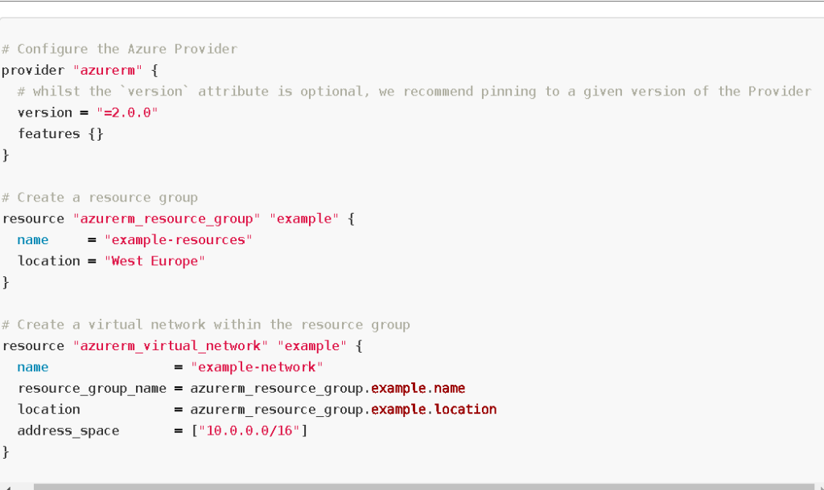Image resolution: width=824 pixels, height=490 pixels.
Task: Click the "# Create a resource group" comment
Action: (x=100, y=198)
